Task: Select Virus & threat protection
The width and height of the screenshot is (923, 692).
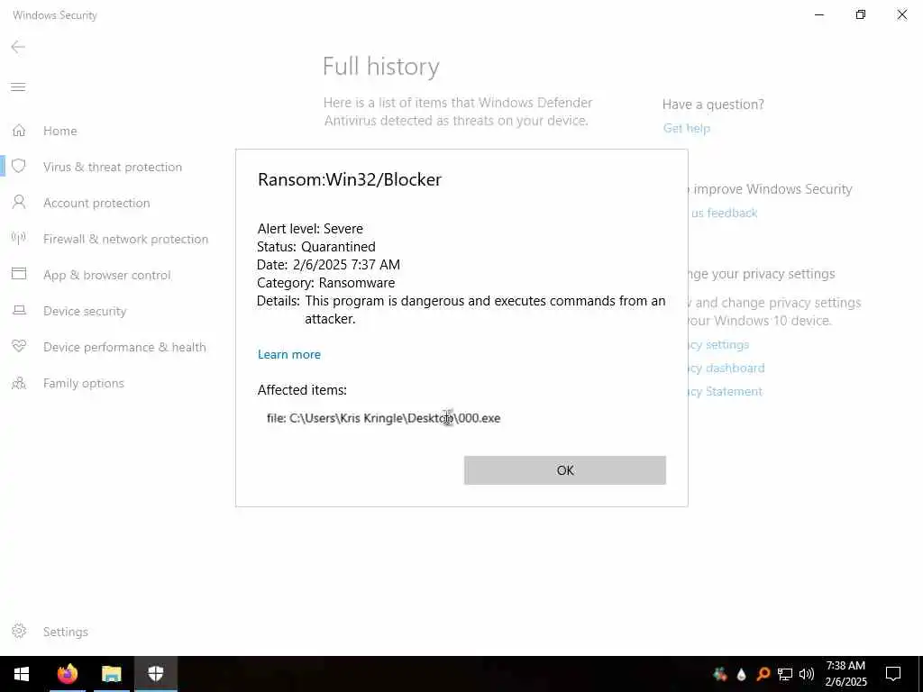Action: point(113,167)
